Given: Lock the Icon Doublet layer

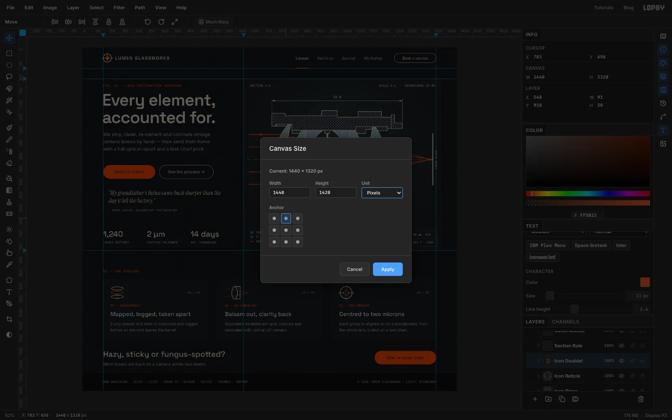Looking at the screenshot, I should pyautogui.click(x=643, y=361).
